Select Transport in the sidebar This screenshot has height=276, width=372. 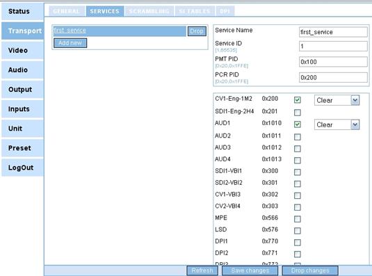pos(22,31)
